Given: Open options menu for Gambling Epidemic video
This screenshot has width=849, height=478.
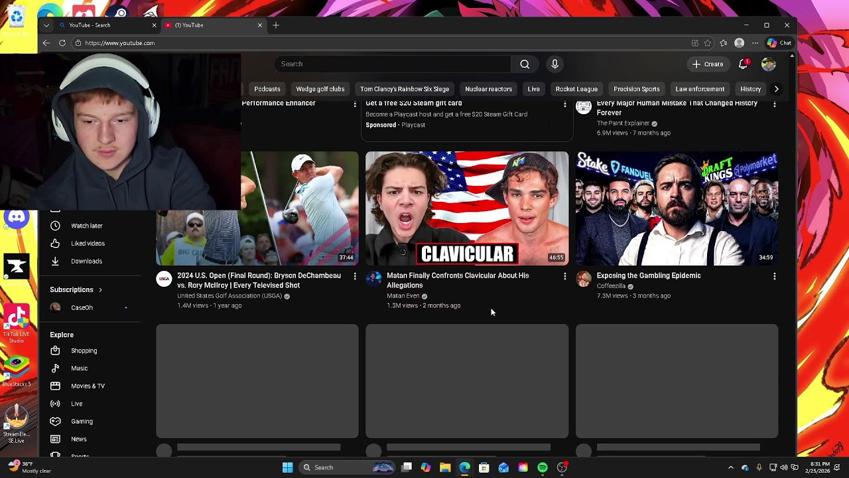Looking at the screenshot, I should click(775, 276).
